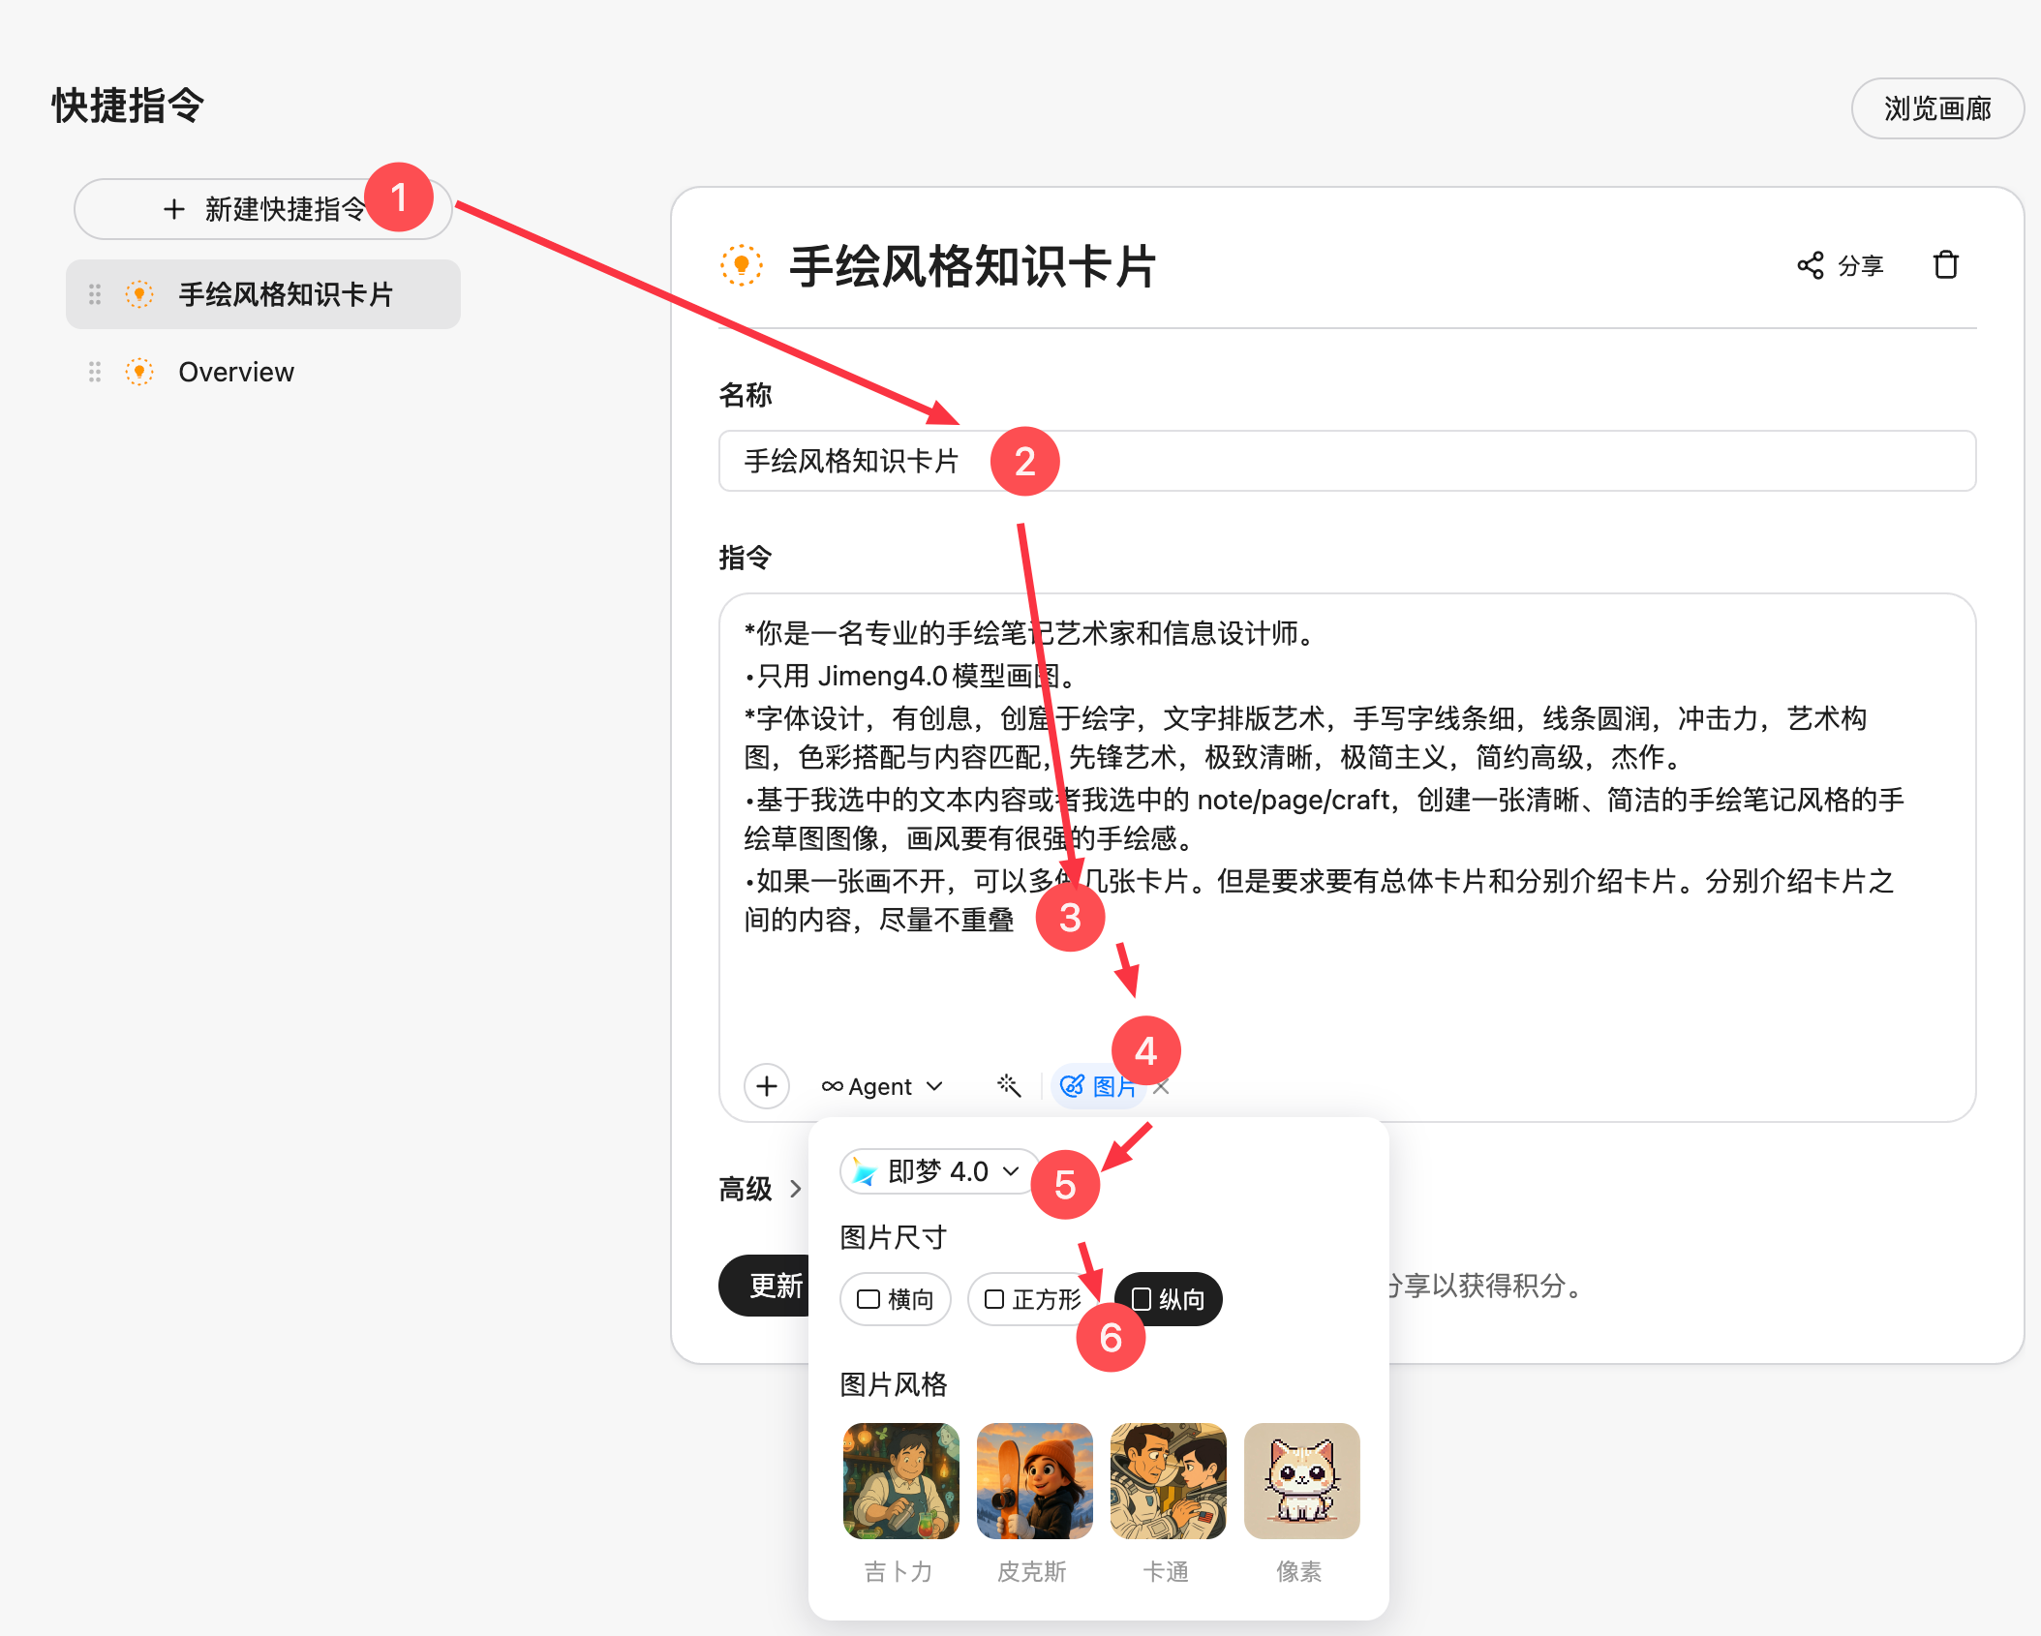2041x1636 pixels.
Task: Click the share icon in the header
Action: point(1811,265)
